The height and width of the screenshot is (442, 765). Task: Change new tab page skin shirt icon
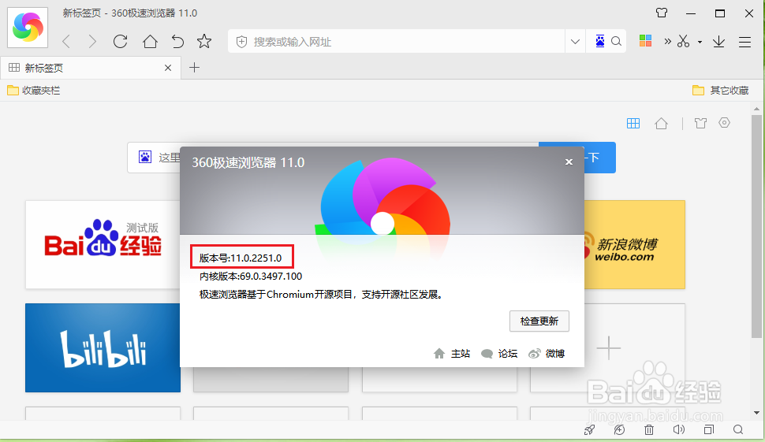click(x=700, y=123)
